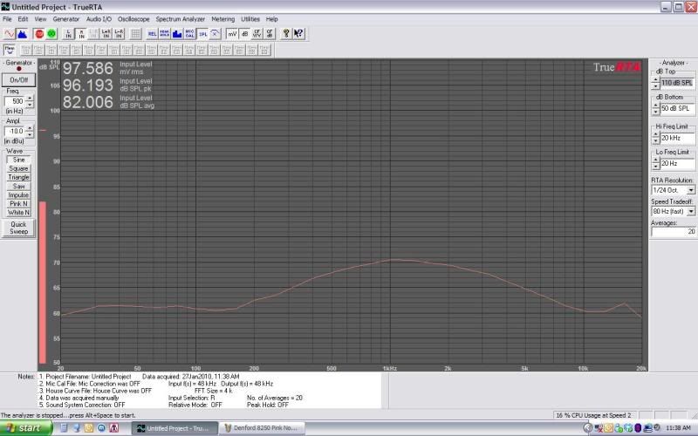Open the Generator menu
Viewport: 698px width, 436px height.
(x=66, y=19)
